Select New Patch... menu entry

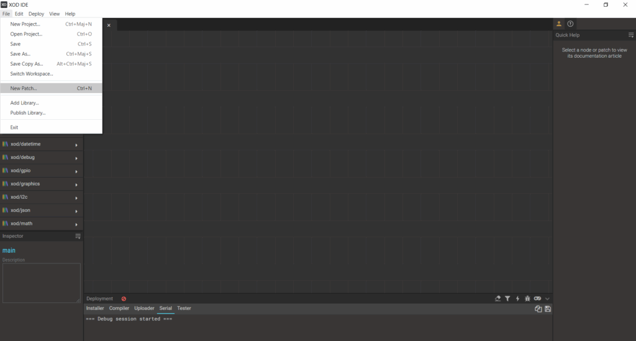tap(51, 88)
